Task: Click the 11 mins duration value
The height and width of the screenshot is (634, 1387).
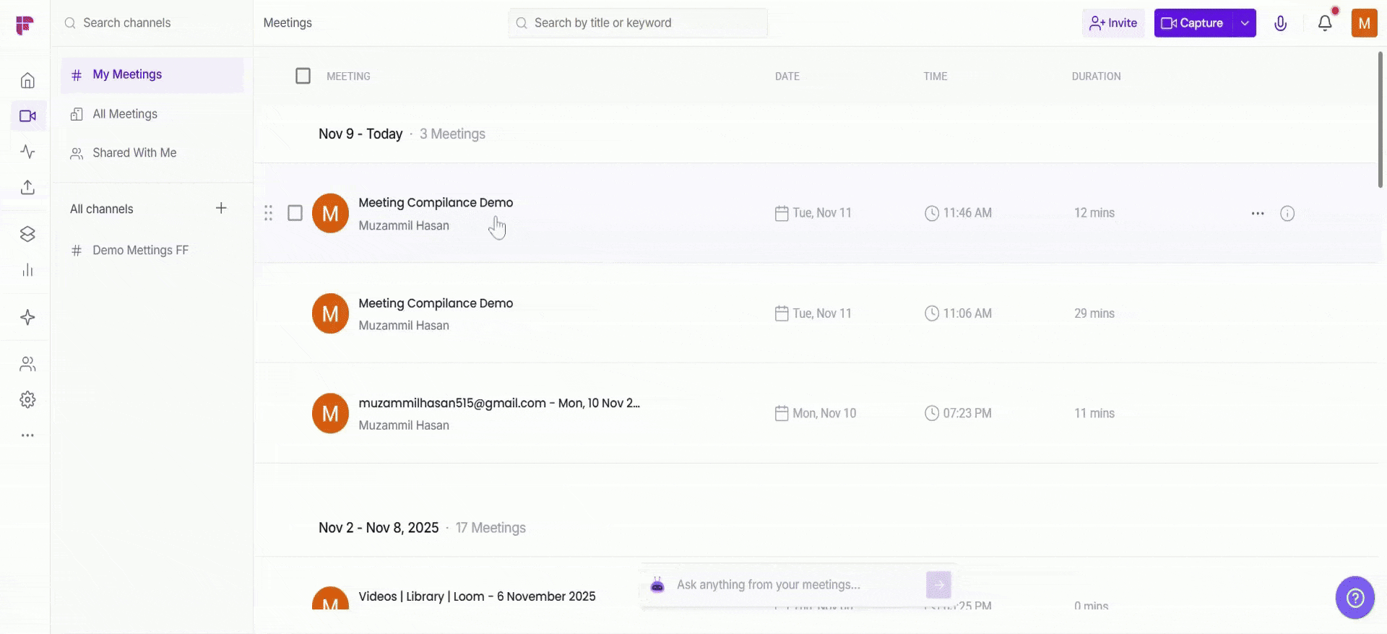Action: (1094, 413)
